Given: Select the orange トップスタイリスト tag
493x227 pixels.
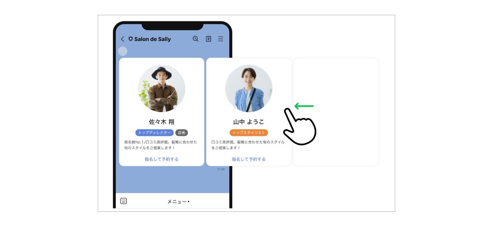Looking at the screenshot, I should click(249, 133).
